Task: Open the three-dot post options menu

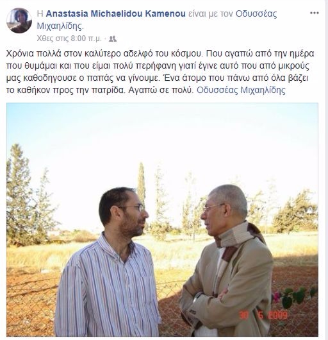Action: [314, 13]
